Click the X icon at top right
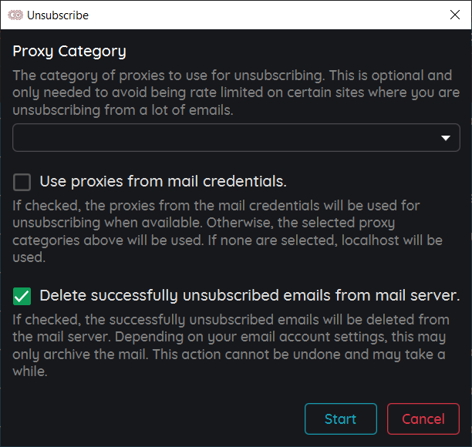The width and height of the screenshot is (472, 447). point(455,15)
